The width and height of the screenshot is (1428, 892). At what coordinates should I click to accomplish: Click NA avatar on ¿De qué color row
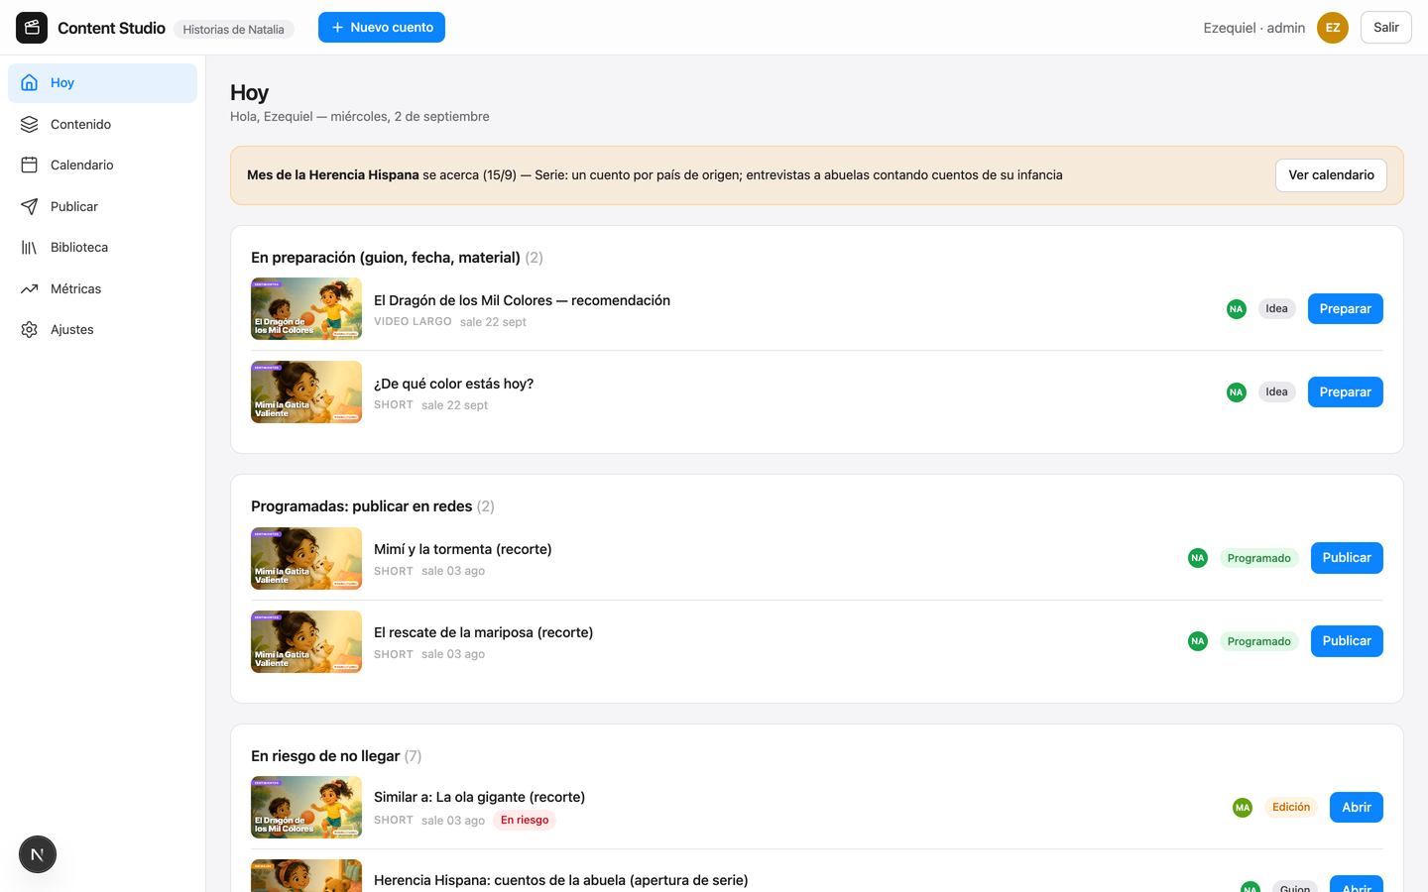[1237, 392]
